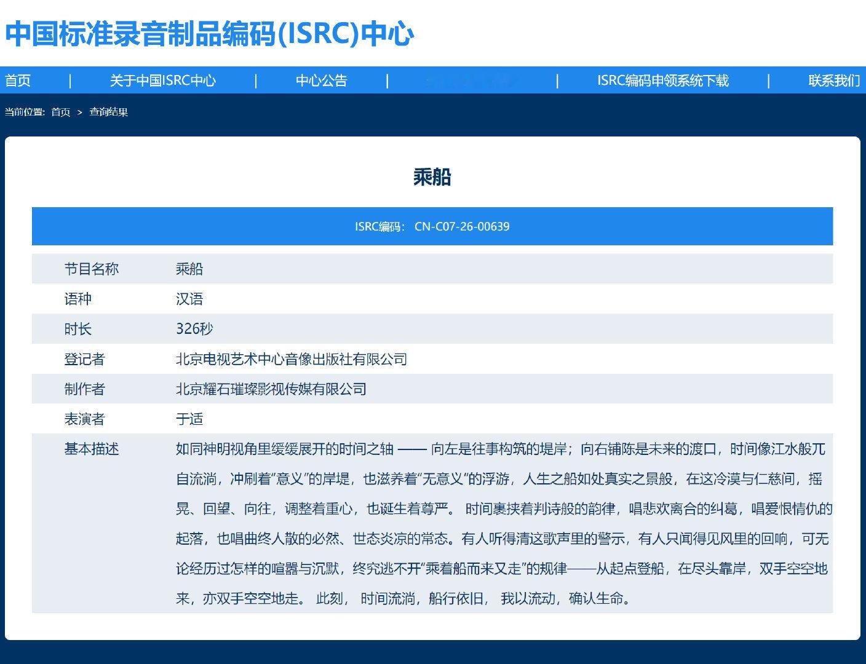Click the 制作者 row label
This screenshot has width=866, height=664.
[85, 389]
